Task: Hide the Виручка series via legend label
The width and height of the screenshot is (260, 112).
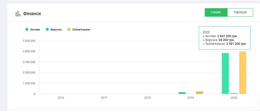Action: [x=56, y=29]
